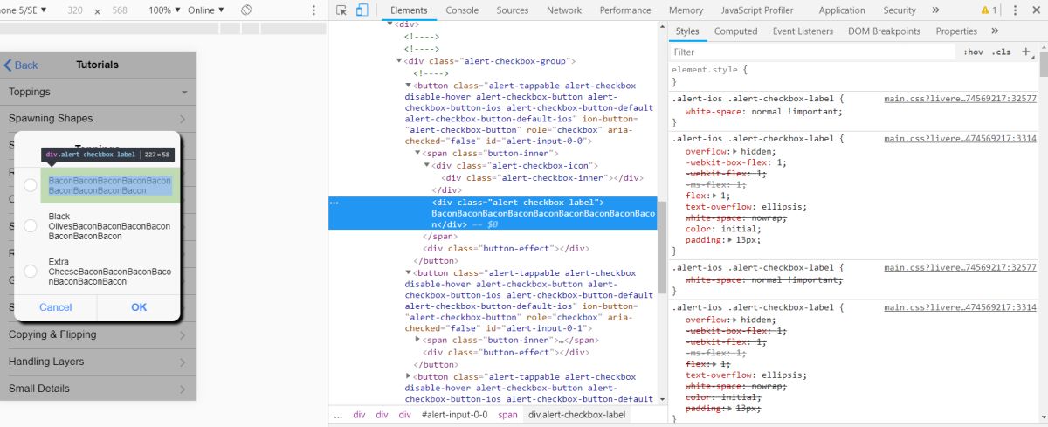Viewport: 1048px width, 427px height.
Task: Click the chevron on Copying & Flipping row
Action: [183, 334]
